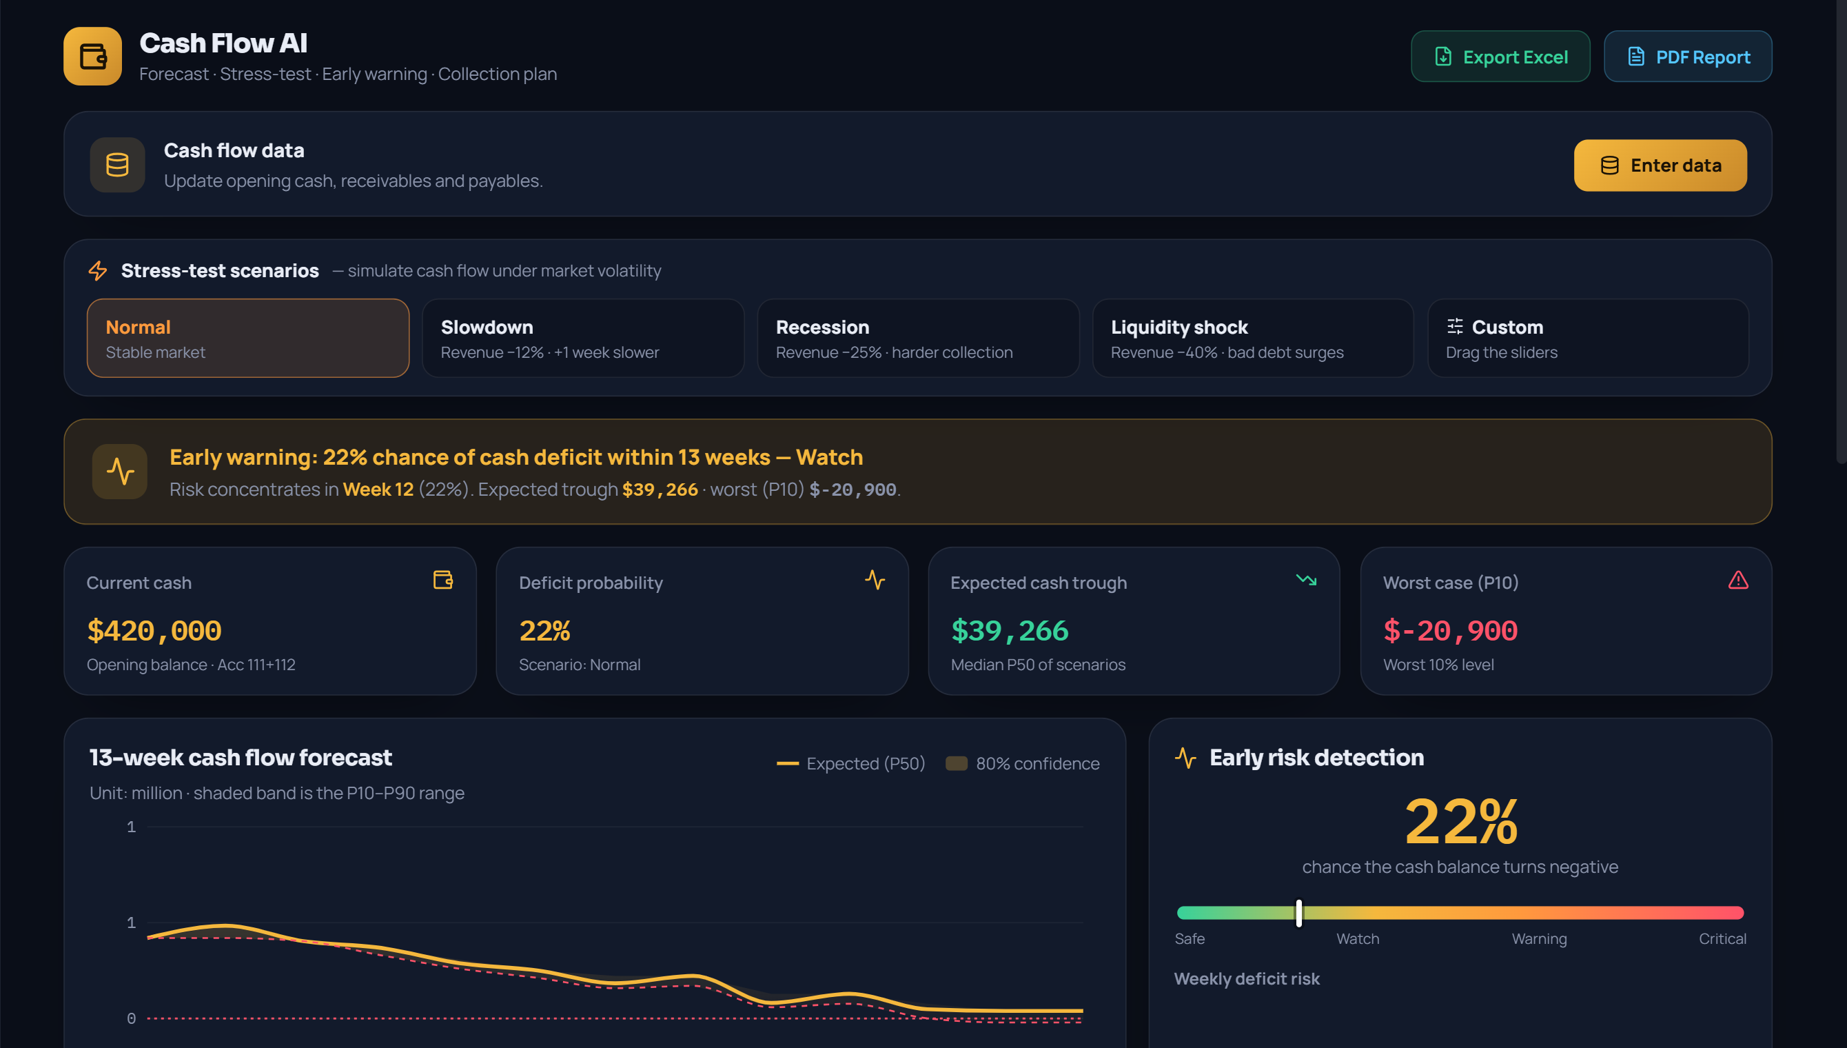Click the $39,266 expected trough card value
Image resolution: width=1847 pixels, height=1048 pixels.
point(1009,631)
